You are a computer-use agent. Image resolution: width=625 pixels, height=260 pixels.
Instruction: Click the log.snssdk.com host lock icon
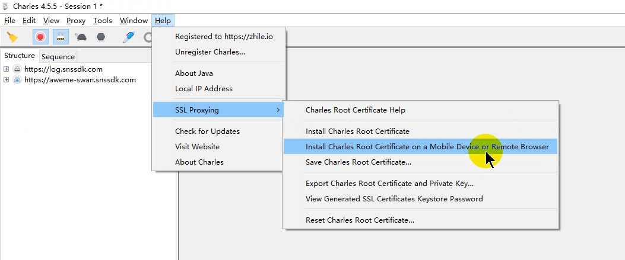pos(17,69)
